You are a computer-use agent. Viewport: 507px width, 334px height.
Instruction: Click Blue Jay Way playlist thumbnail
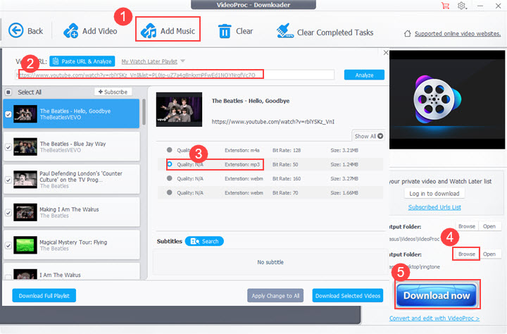(25, 147)
